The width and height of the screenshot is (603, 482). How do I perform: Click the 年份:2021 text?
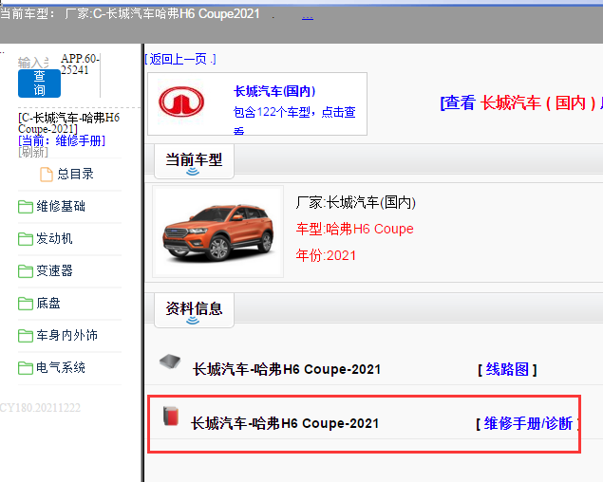click(x=326, y=255)
